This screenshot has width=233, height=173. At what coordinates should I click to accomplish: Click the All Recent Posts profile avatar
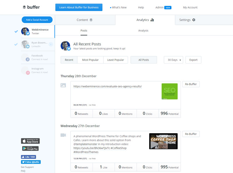(x=65, y=46)
